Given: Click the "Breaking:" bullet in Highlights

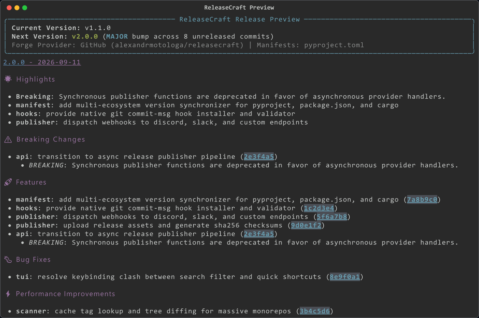Looking at the screenshot, I should click(231, 97).
